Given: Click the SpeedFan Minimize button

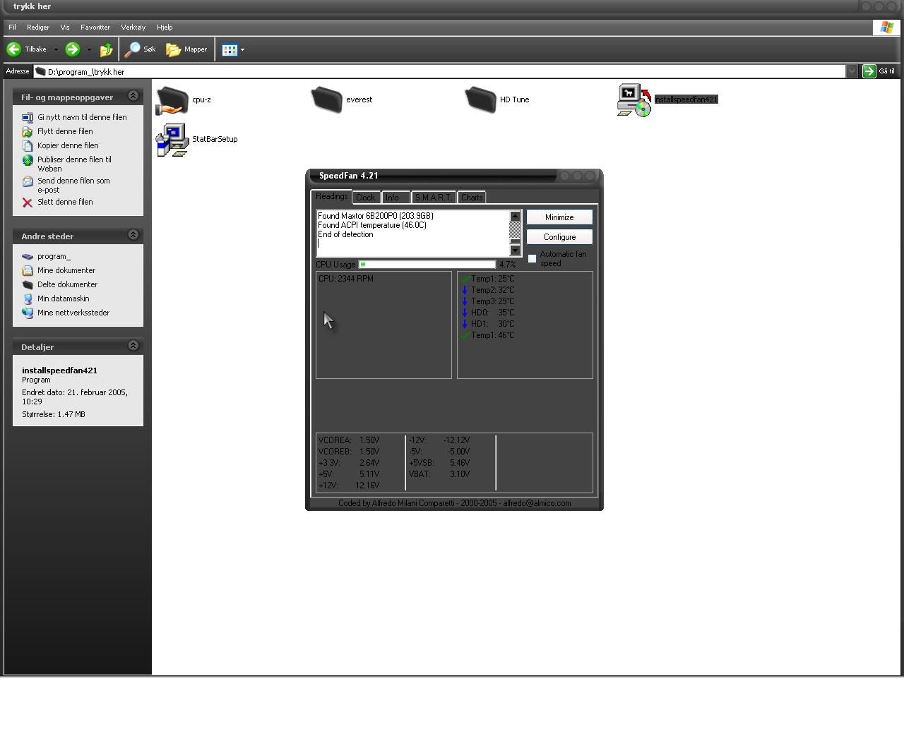Looking at the screenshot, I should click(559, 217).
